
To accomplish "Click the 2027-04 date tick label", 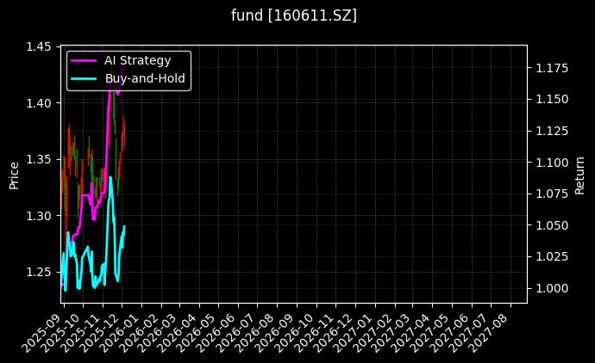I will (x=411, y=333).
